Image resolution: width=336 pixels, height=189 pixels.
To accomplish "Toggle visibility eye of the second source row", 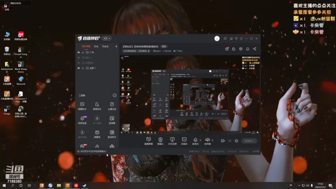I will click(79, 58).
